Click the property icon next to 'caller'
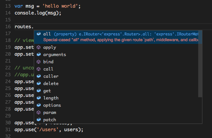Viewport: 212px width, 138px height. 39,76
